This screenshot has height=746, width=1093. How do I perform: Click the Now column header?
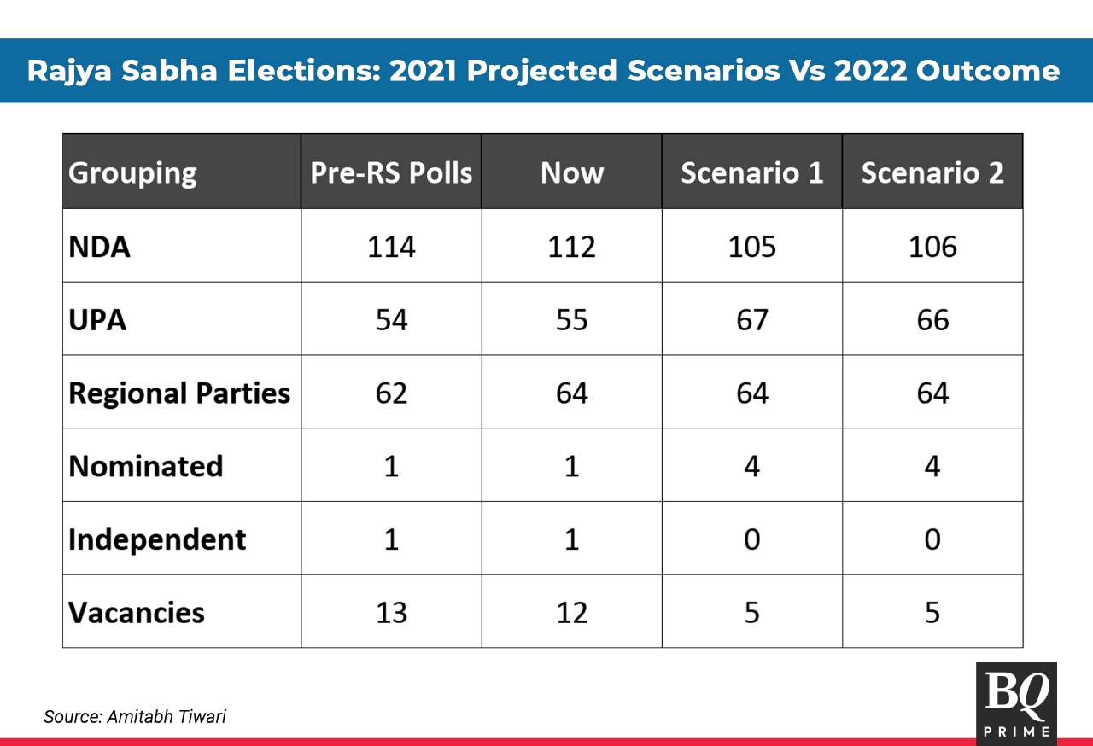tap(571, 173)
